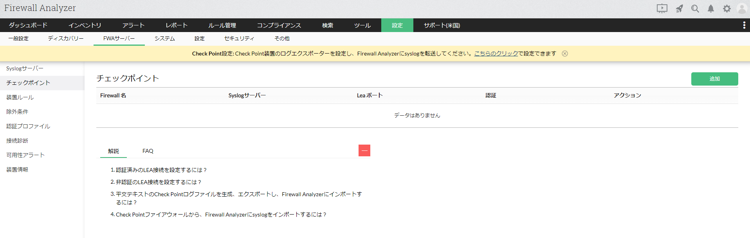
Task: Switch to the FAQ help tab
Action: (148, 151)
